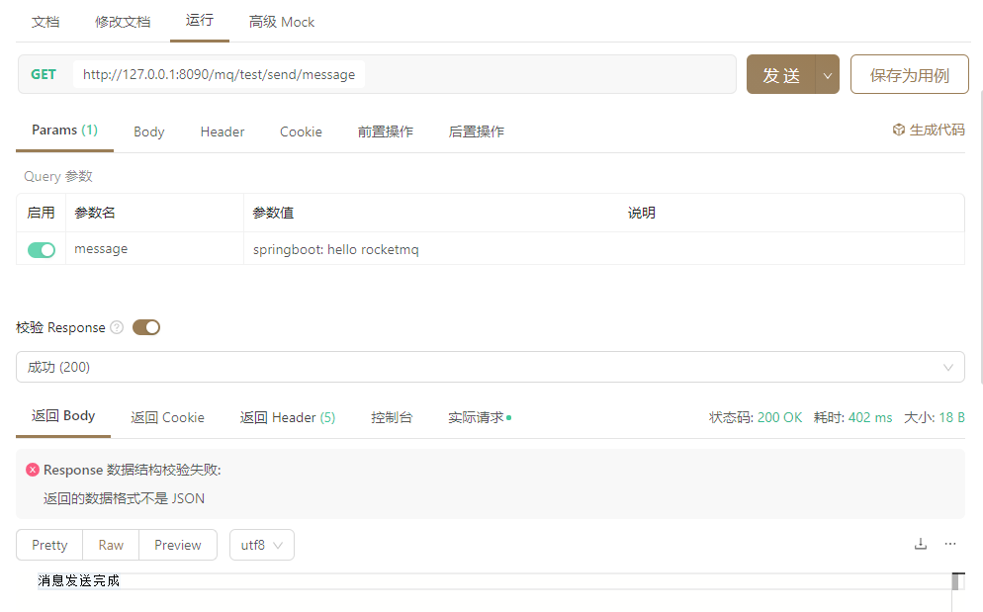
Task: Open the 返回 Cookie tab
Action: point(167,417)
